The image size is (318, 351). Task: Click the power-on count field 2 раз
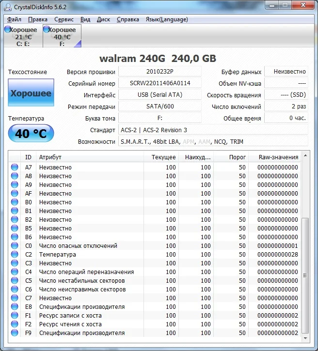pyautogui.click(x=286, y=107)
